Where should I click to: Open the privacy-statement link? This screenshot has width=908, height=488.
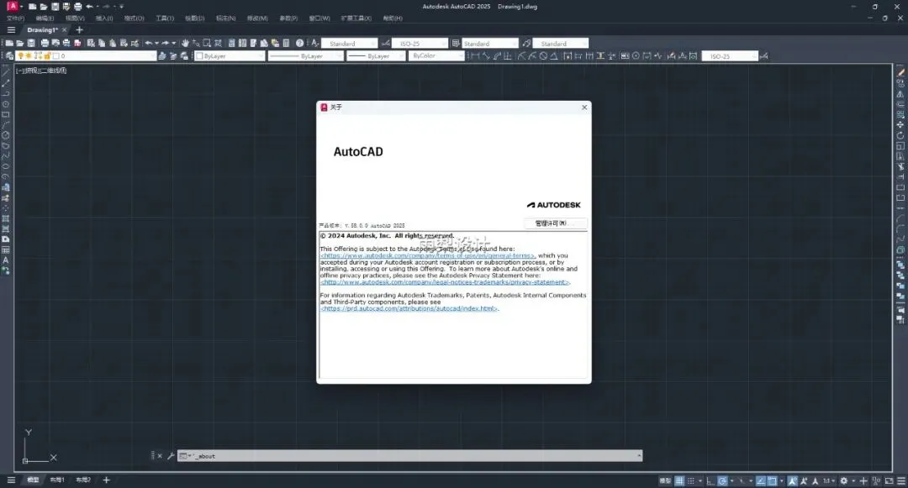[446, 282]
